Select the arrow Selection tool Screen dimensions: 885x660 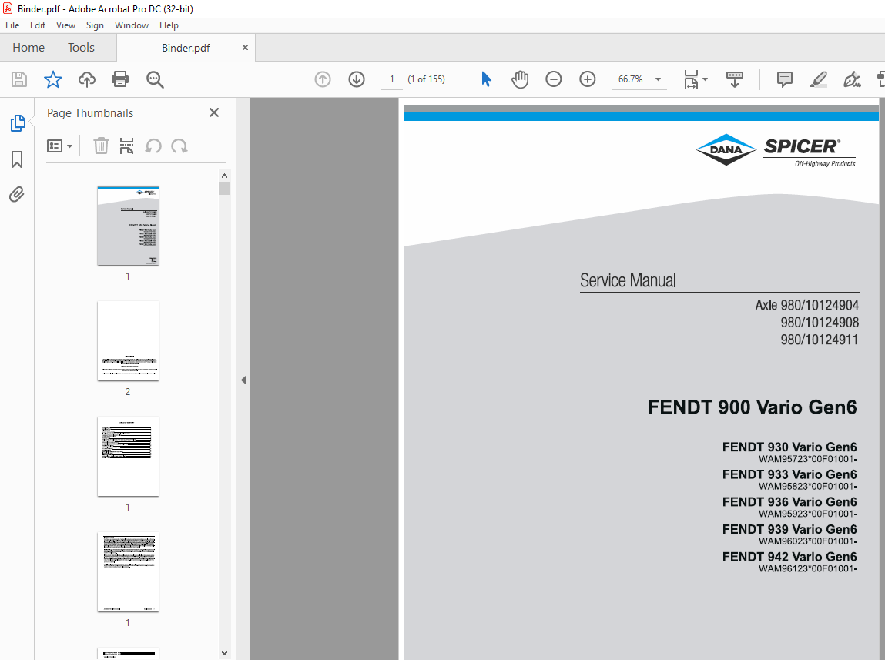(486, 79)
